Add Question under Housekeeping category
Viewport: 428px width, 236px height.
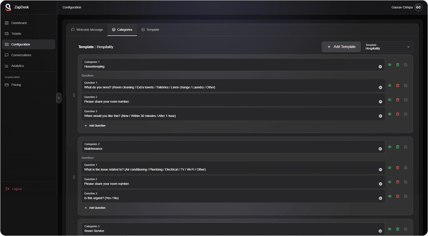[x=95, y=126]
